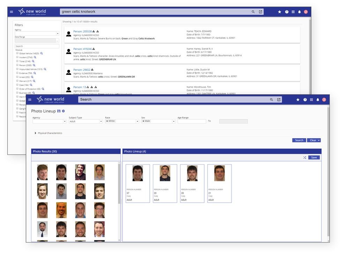The image size is (349, 261).
Task: Open the application grid icon
Action: (311, 100)
